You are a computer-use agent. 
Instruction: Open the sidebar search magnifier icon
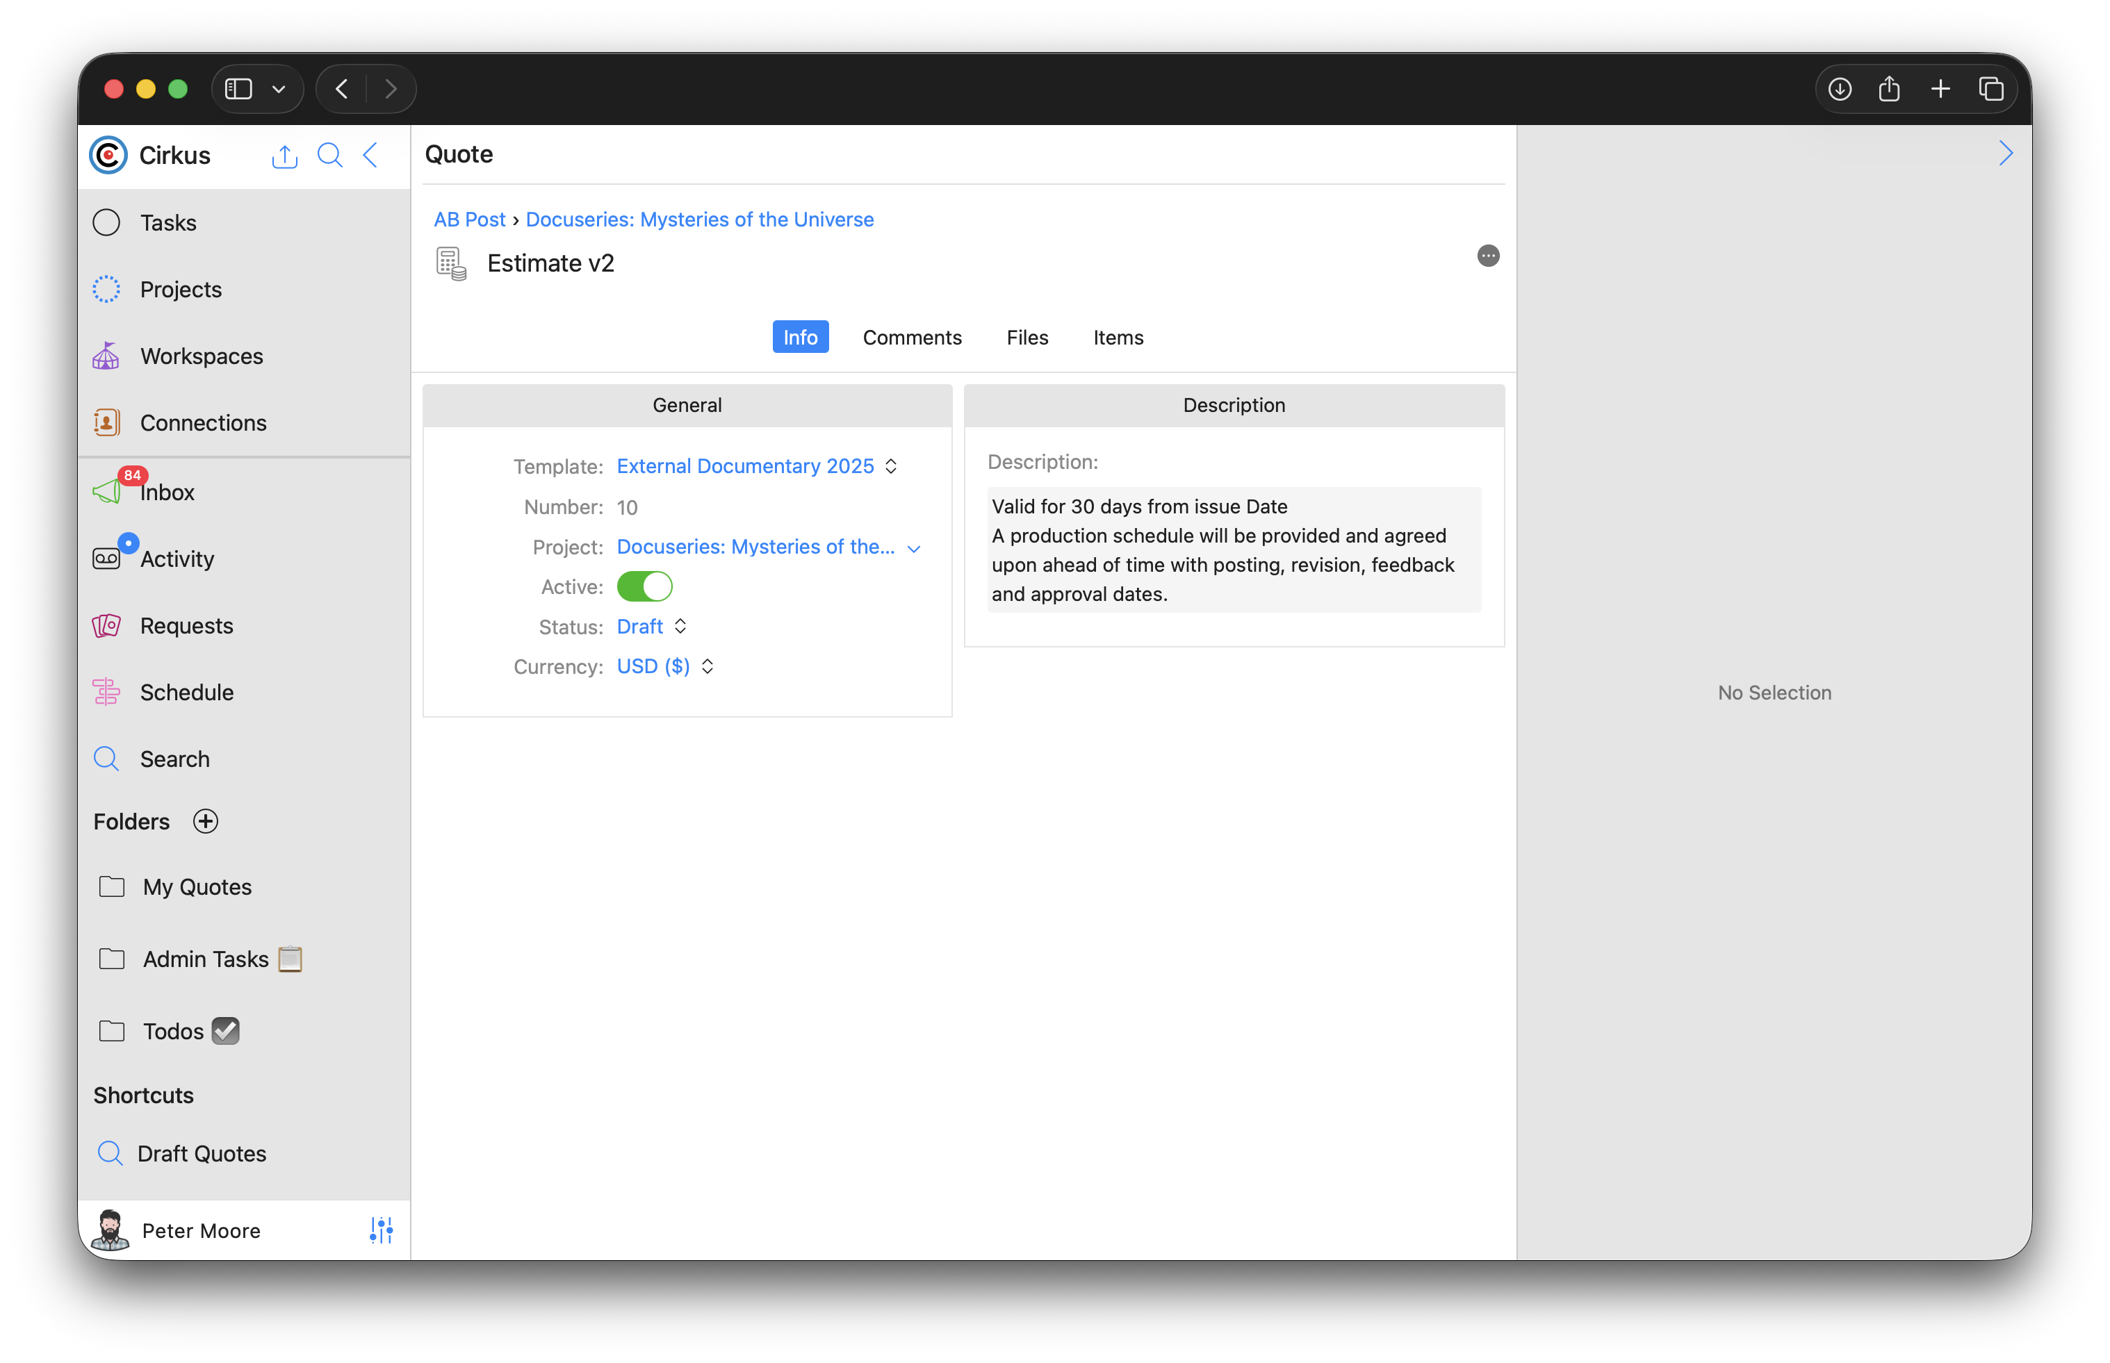(x=329, y=155)
